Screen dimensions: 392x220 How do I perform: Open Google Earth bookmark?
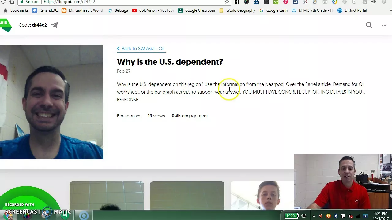(273, 10)
